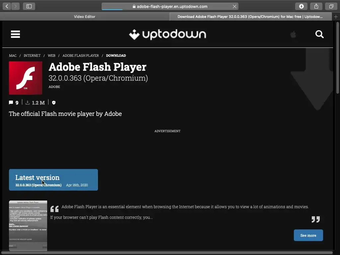Stop loading with the address bar X
Screen dimensions: 340x255
point(234,7)
